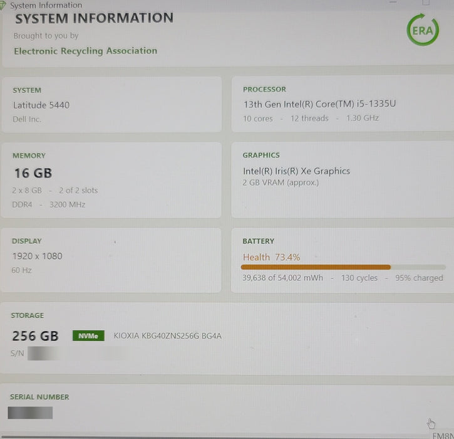
Task: Click the green ERA logo
Action: pos(423,29)
